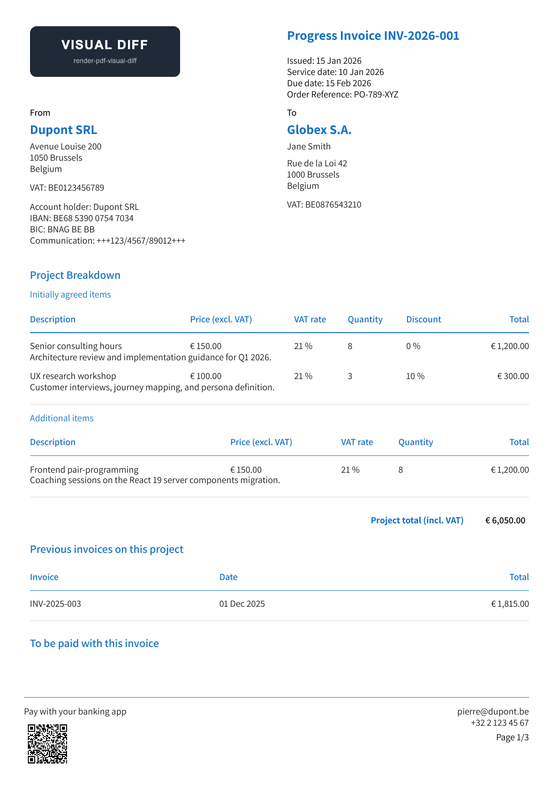Click the Globex S.A. recipient name
This screenshot has width=559, height=789.
pyautogui.click(x=319, y=130)
